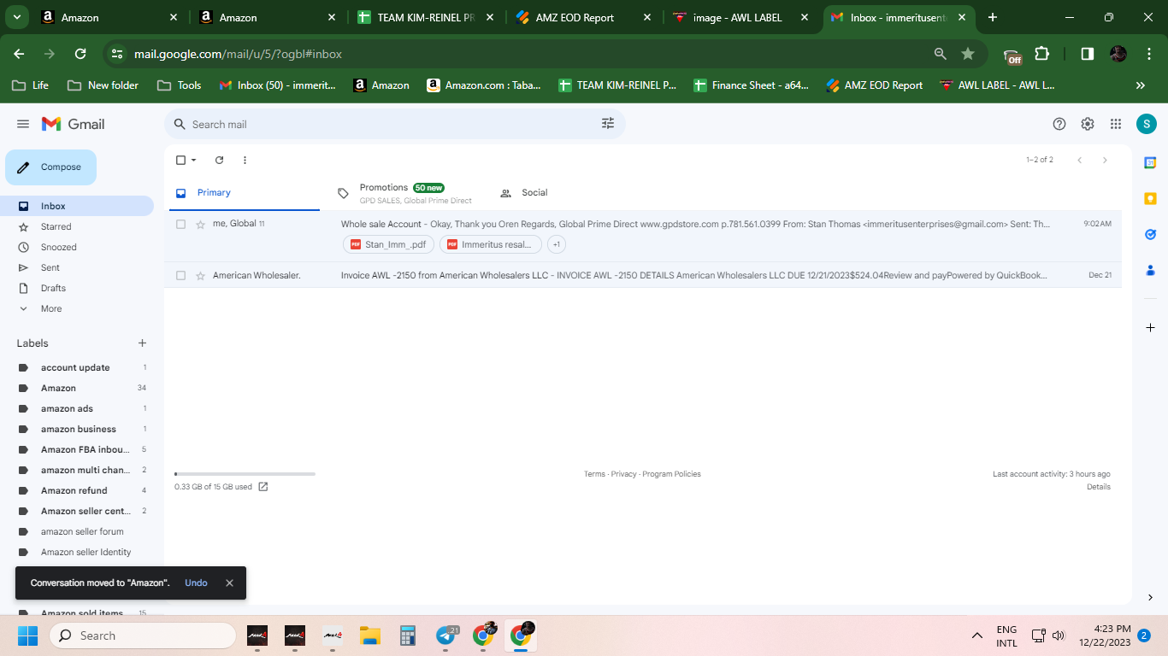
Task: Click the Chrome address bar URL
Action: tap(238, 54)
